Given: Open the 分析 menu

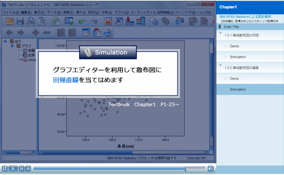Looking at the screenshot, I should (x=107, y=12).
